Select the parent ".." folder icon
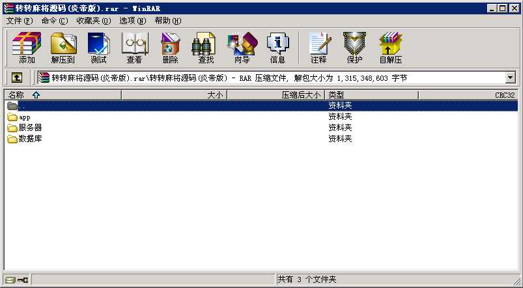Image resolution: width=523 pixels, height=288 pixels. 12,106
